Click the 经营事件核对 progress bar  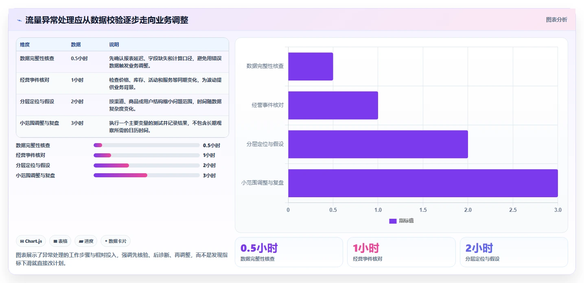147,155
